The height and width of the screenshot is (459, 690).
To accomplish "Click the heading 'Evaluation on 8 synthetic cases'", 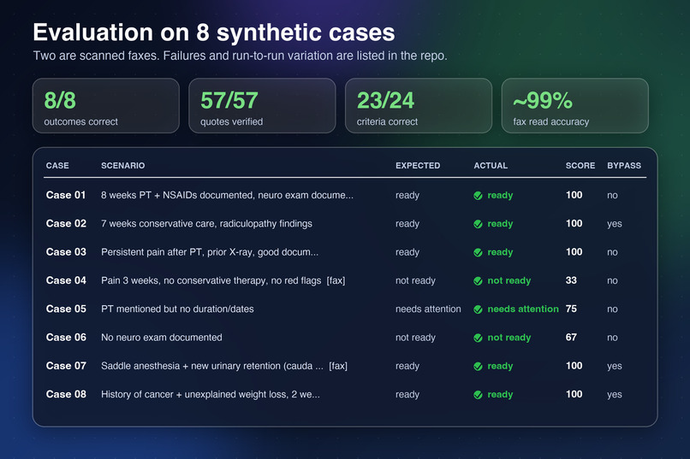I will coord(214,32).
